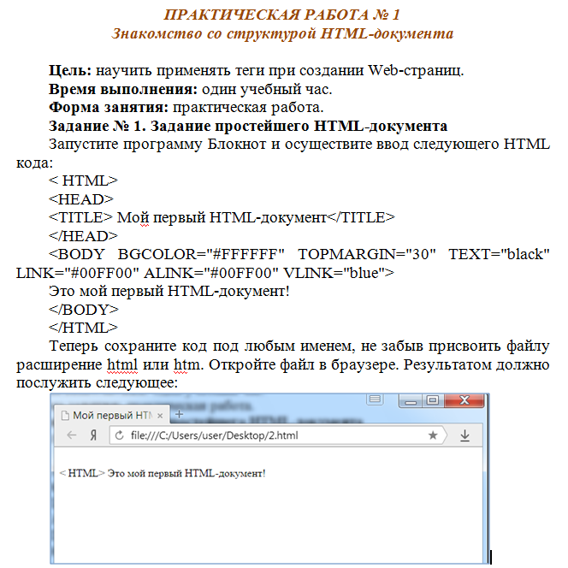The width and height of the screenshot is (568, 568).
Task: Click the code line '</BODY>'
Action: tap(84, 310)
